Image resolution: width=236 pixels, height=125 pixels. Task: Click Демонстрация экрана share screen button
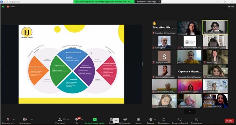click(95, 121)
